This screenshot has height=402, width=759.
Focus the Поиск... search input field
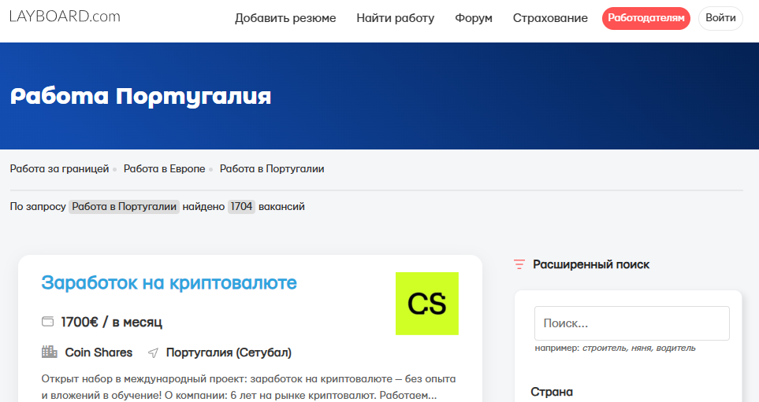pyautogui.click(x=631, y=323)
